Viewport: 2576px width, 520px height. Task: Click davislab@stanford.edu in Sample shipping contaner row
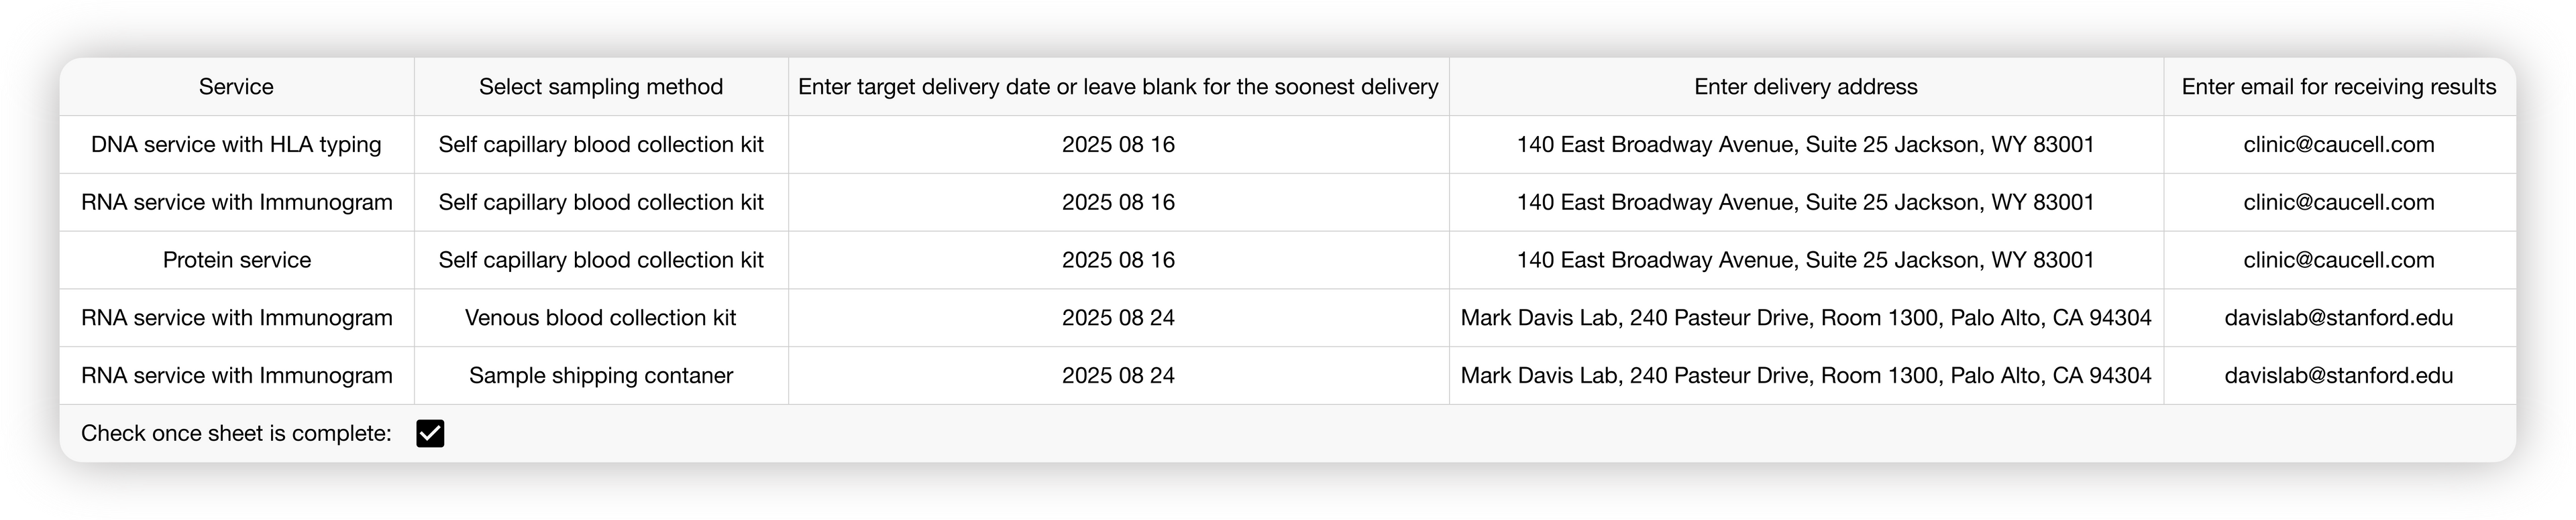click(x=2338, y=377)
